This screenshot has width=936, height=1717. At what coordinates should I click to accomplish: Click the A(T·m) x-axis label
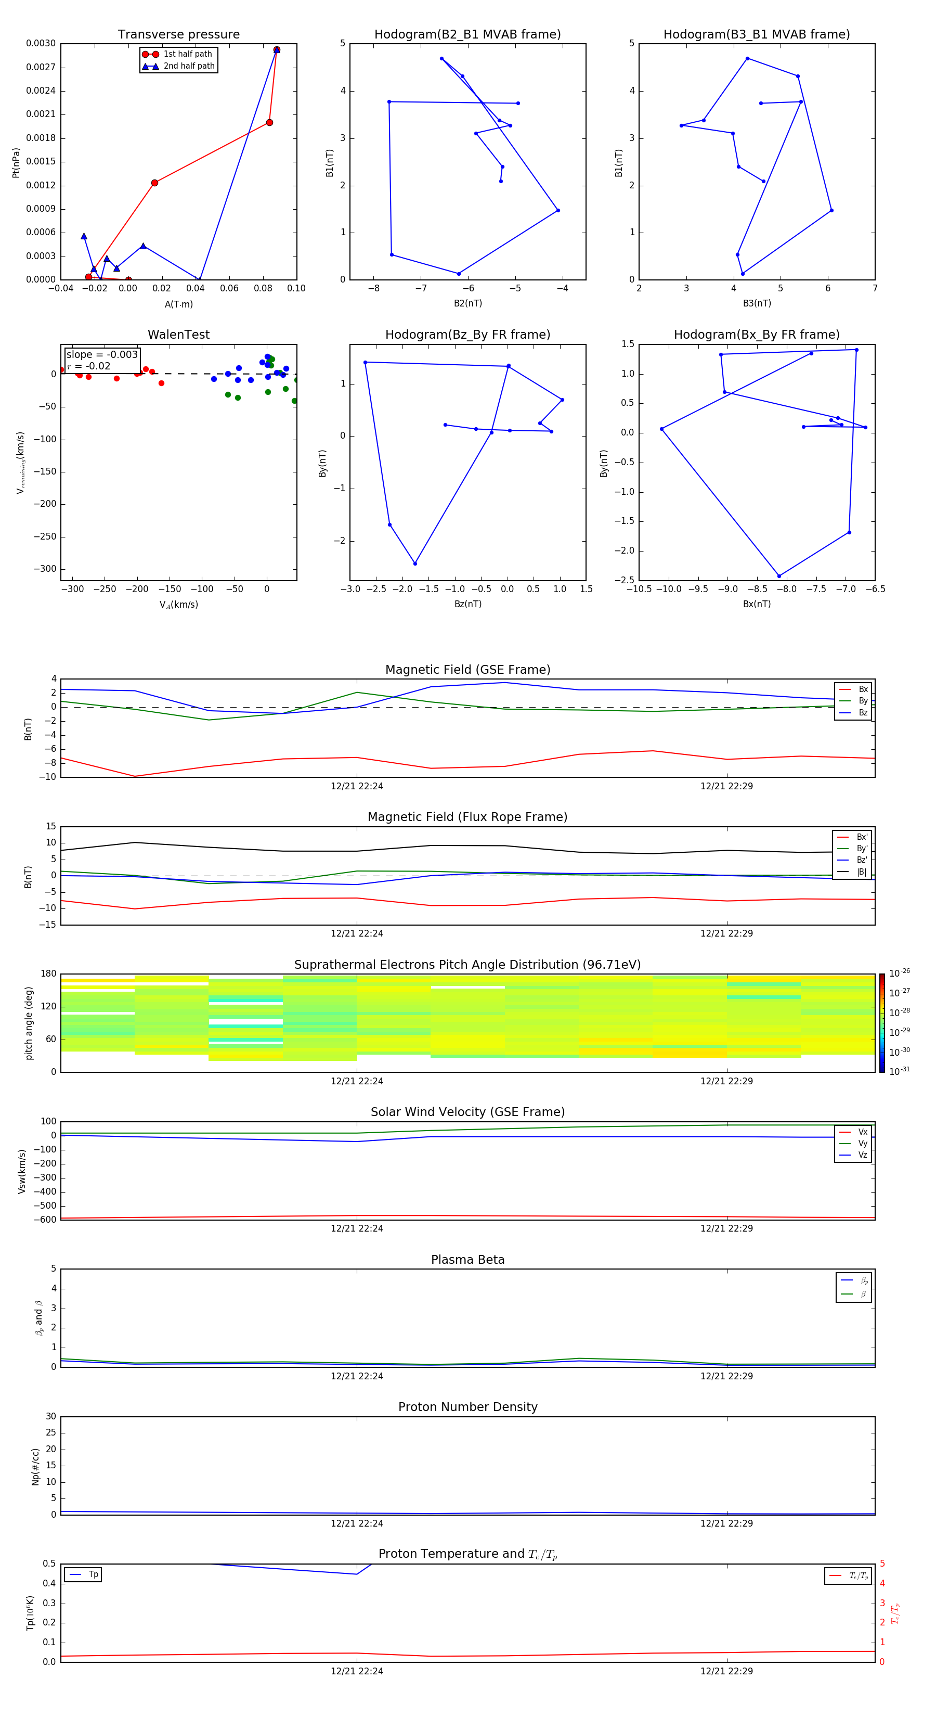pos(178,304)
